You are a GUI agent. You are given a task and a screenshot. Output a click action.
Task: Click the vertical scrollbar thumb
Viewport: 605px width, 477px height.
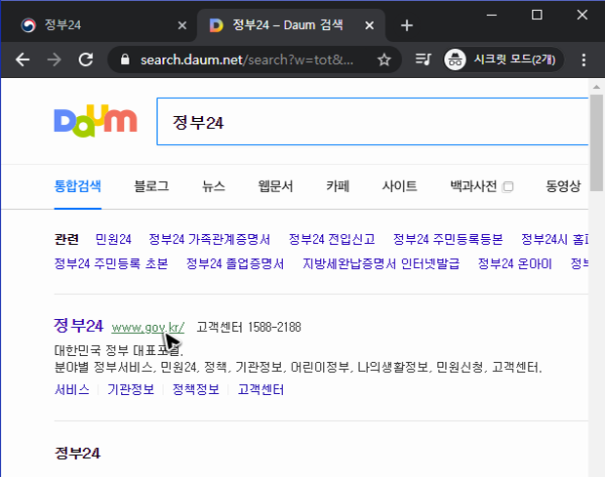[596, 142]
